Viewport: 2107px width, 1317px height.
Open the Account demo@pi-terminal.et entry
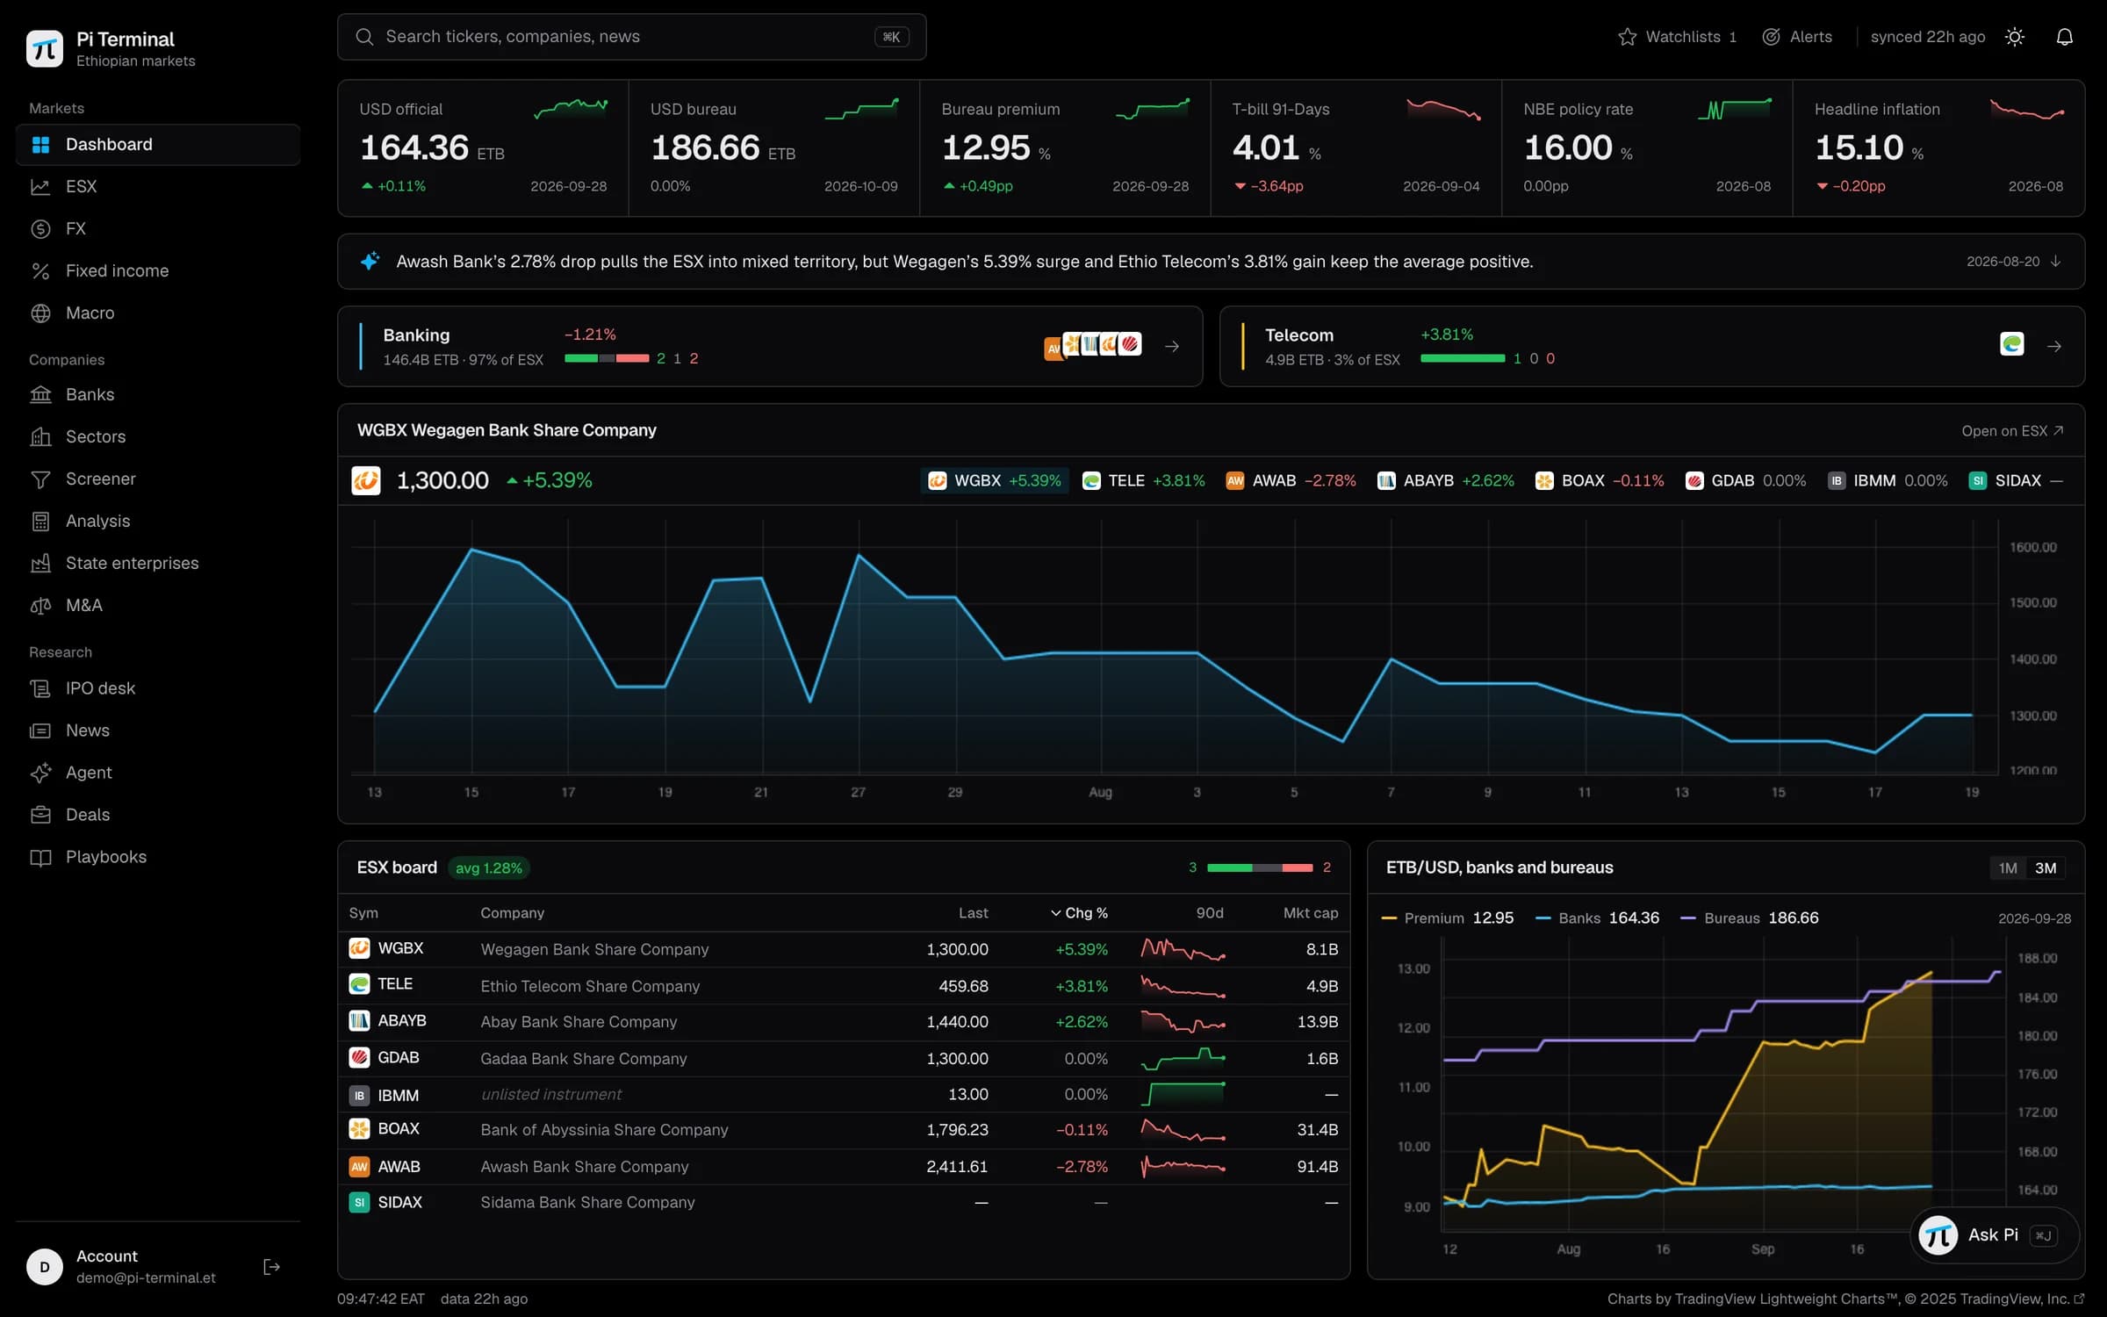(146, 1267)
